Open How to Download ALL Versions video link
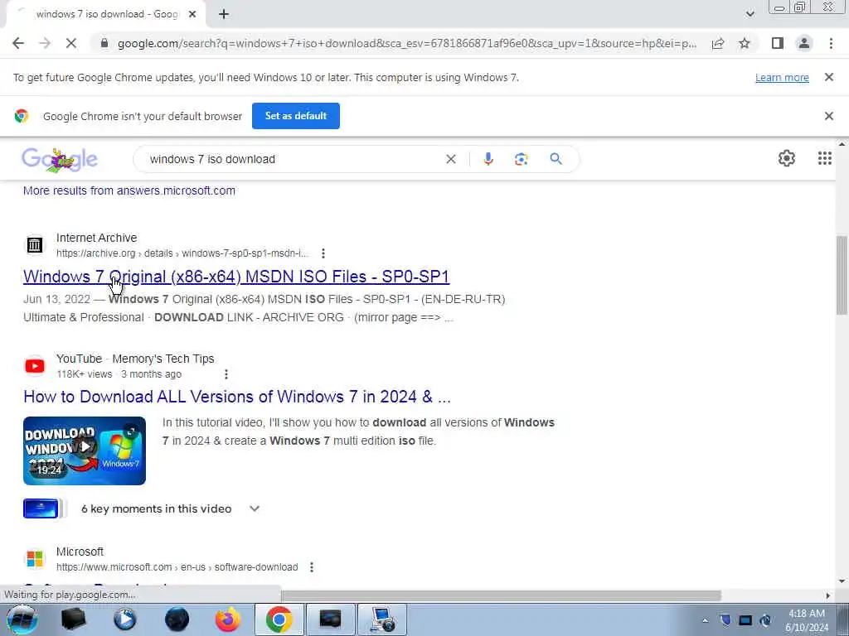Image resolution: width=849 pixels, height=636 pixels. 236,397
